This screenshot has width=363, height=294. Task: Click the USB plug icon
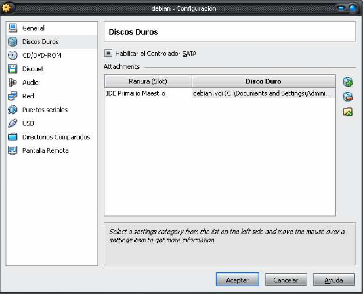(13, 123)
